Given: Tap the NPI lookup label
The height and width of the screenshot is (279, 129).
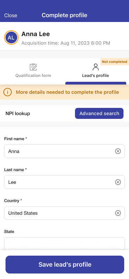Looking at the screenshot, I should click(x=18, y=113).
